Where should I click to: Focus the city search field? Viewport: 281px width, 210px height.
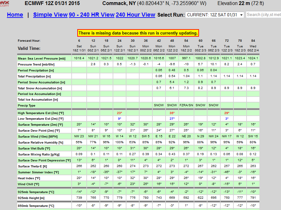263,14
